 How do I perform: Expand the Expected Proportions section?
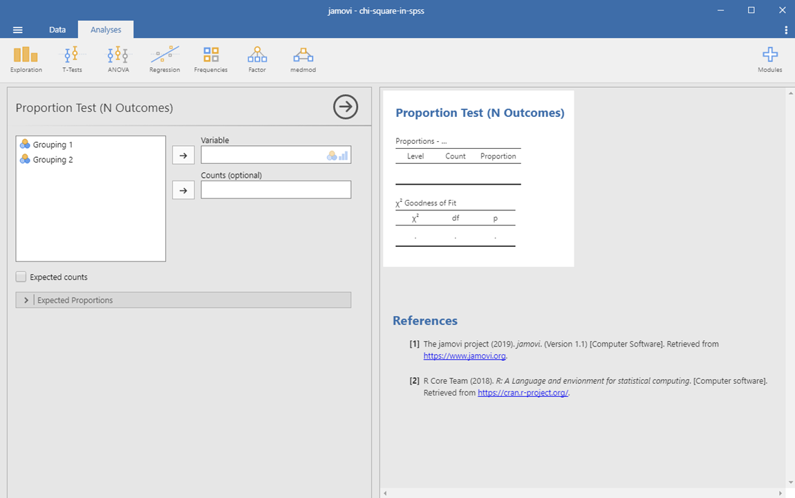pos(26,300)
